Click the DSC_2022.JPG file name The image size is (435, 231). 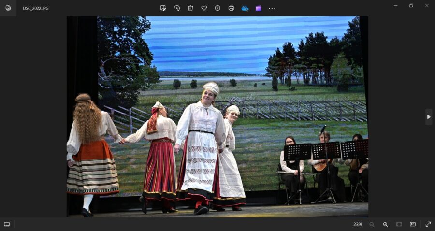(x=36, y=8)
